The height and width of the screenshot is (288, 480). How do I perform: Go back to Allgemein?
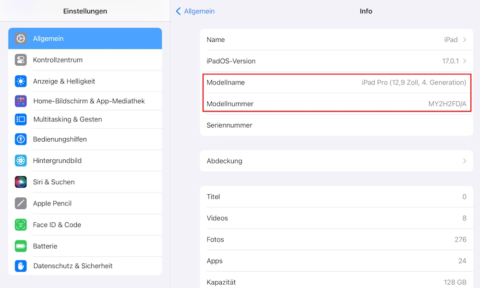[195, 12]
